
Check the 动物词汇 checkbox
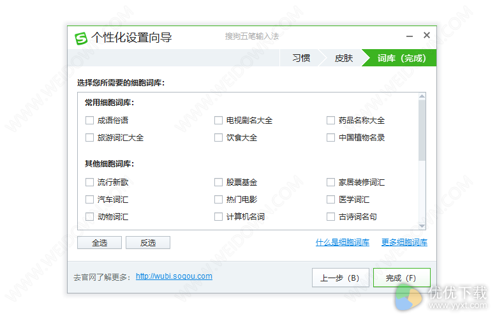coord(89,217)
